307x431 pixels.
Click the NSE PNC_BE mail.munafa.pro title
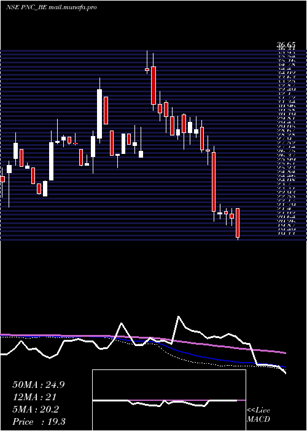click(x=51, y=7)
